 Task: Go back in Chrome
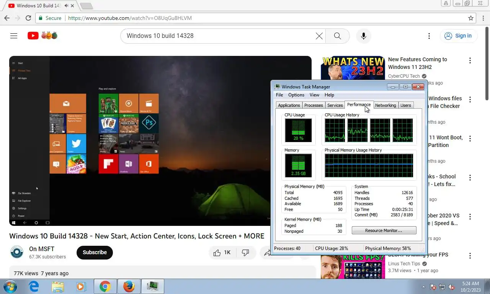click(7, 18)
